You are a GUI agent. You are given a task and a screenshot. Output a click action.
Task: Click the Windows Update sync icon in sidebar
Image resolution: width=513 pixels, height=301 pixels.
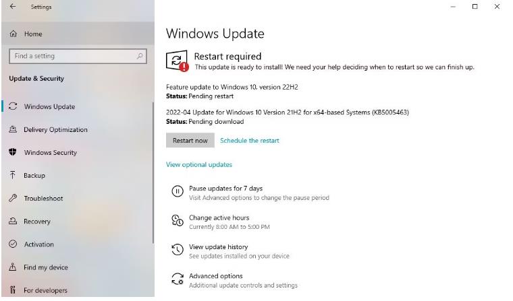(x=13, y=106)
